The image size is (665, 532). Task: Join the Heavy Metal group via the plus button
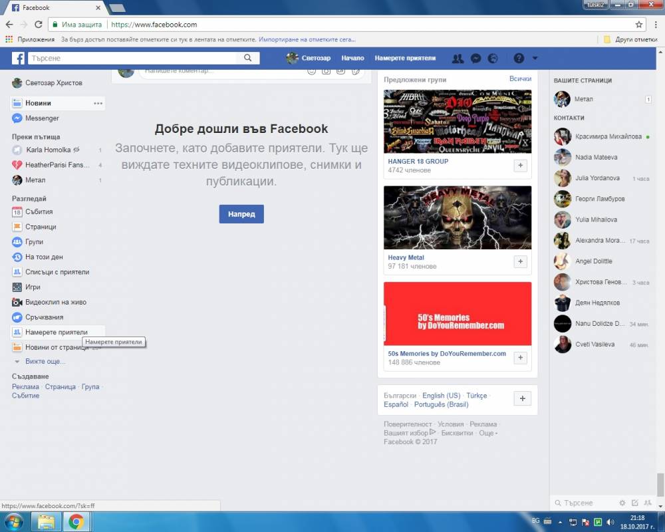pyautogui.click(x=521, y=261)
